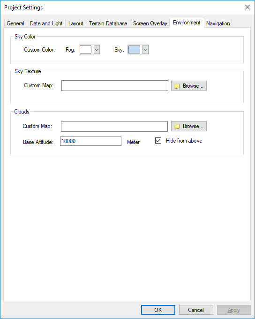This screenshot has width=255, height=319.
Task: Click the Cancel button
Action: point(196,310)
